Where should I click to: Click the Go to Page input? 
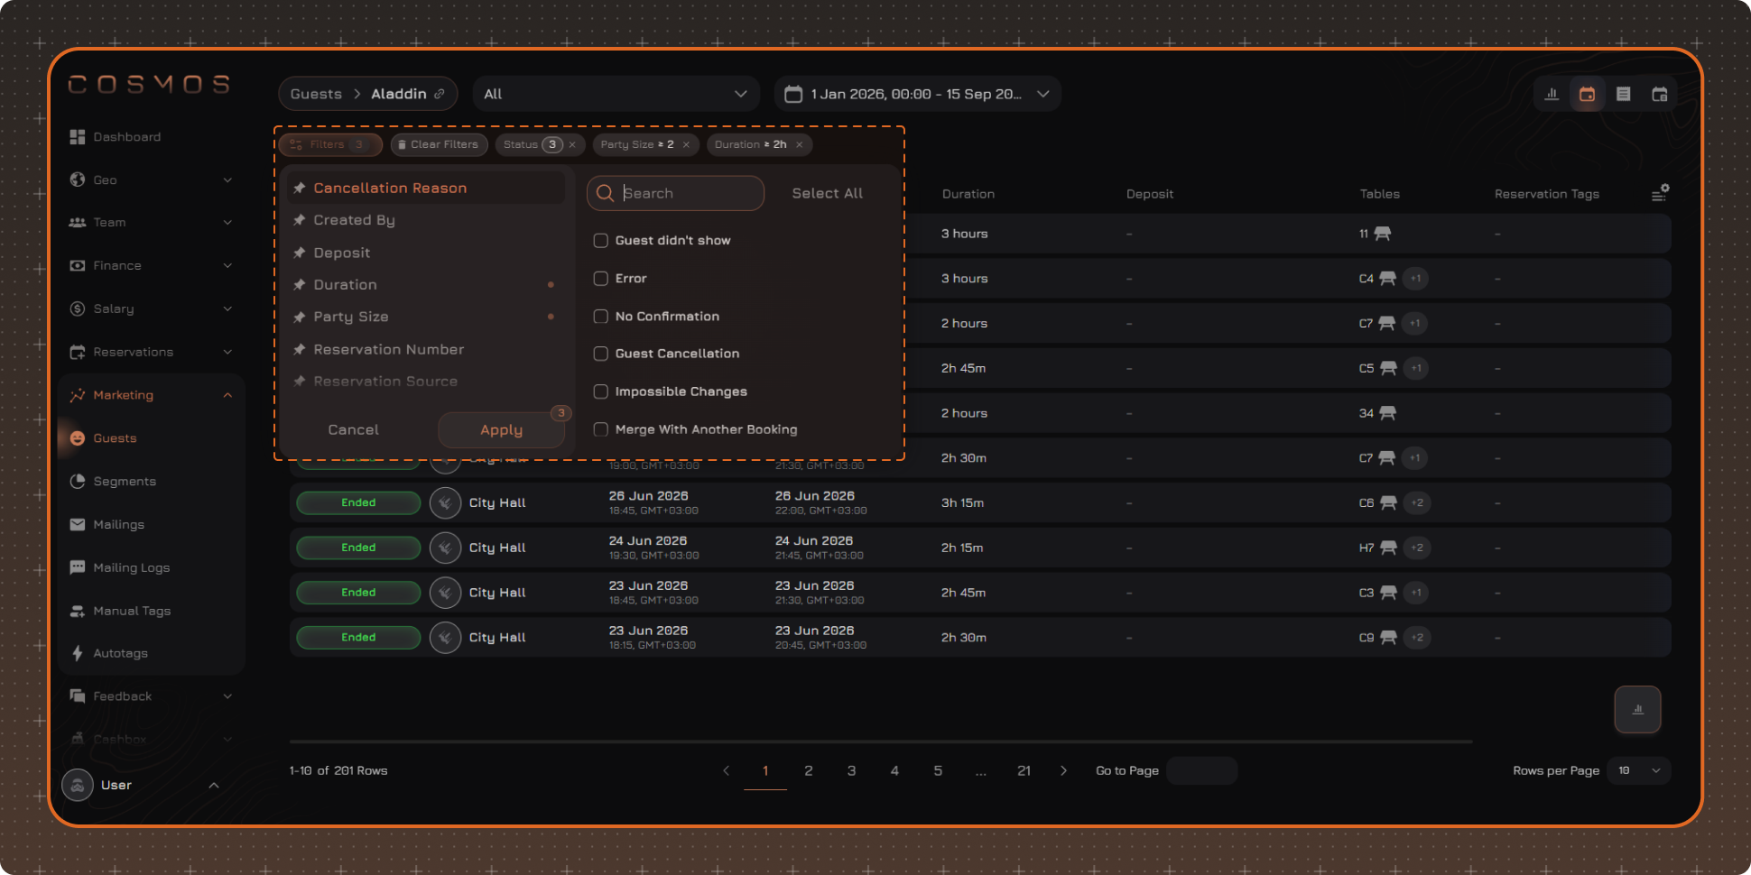pyautogui.click(x=1201, y=770)
